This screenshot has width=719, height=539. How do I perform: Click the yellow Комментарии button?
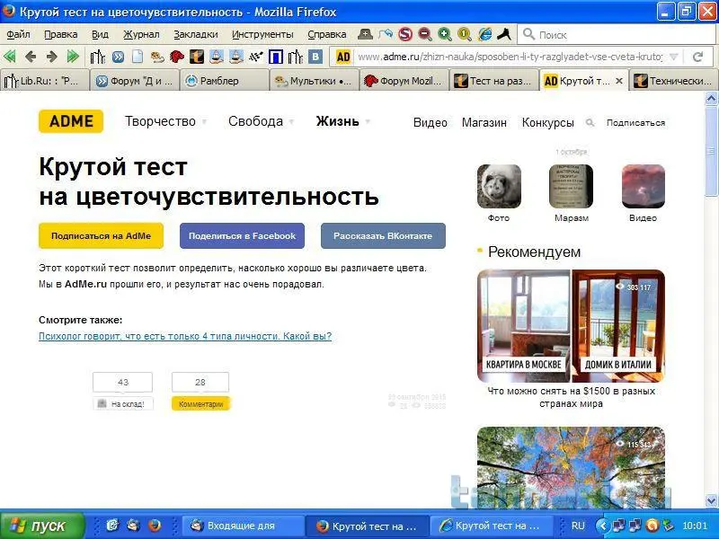pyautogui.click(x=200, y=403)
